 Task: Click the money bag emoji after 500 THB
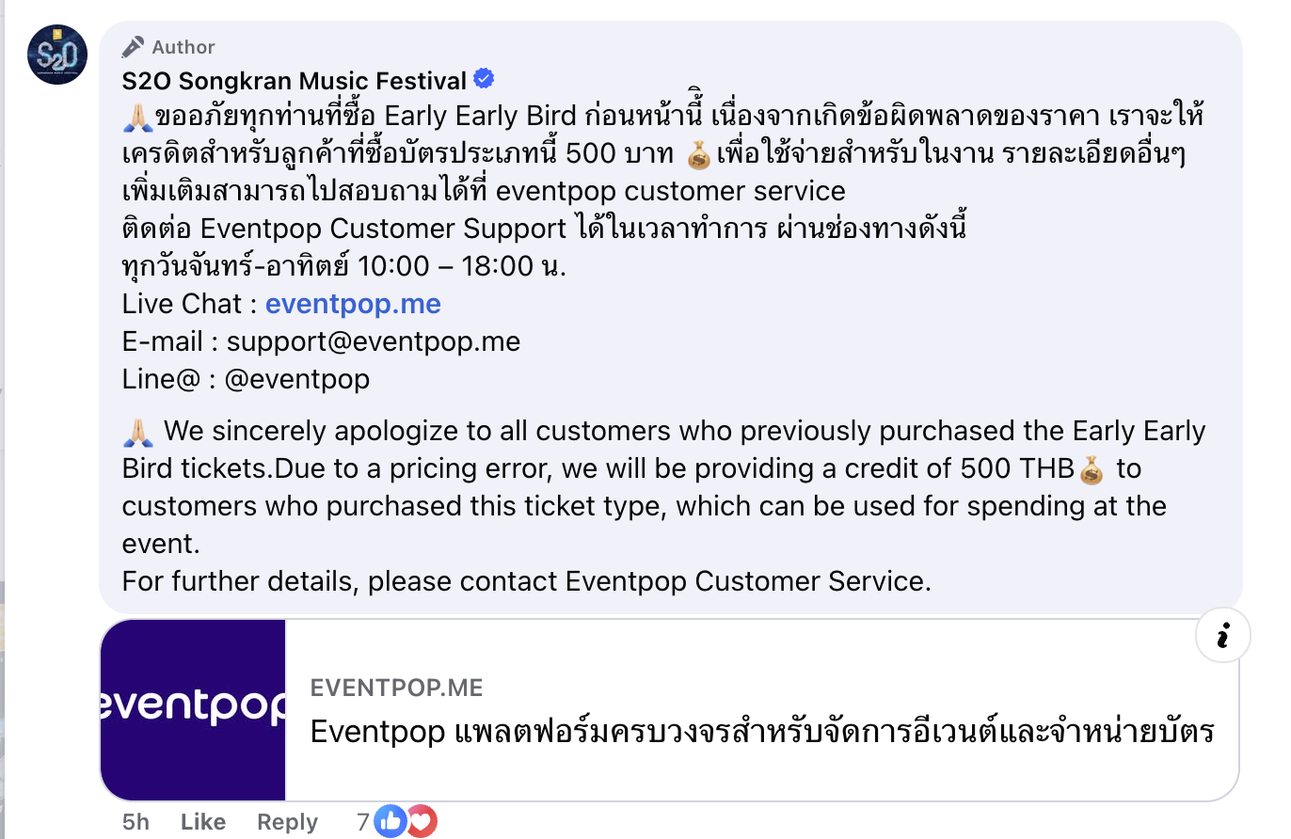coord(1092,468)
